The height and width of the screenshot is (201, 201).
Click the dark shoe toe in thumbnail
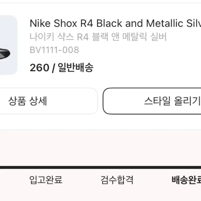5,54
